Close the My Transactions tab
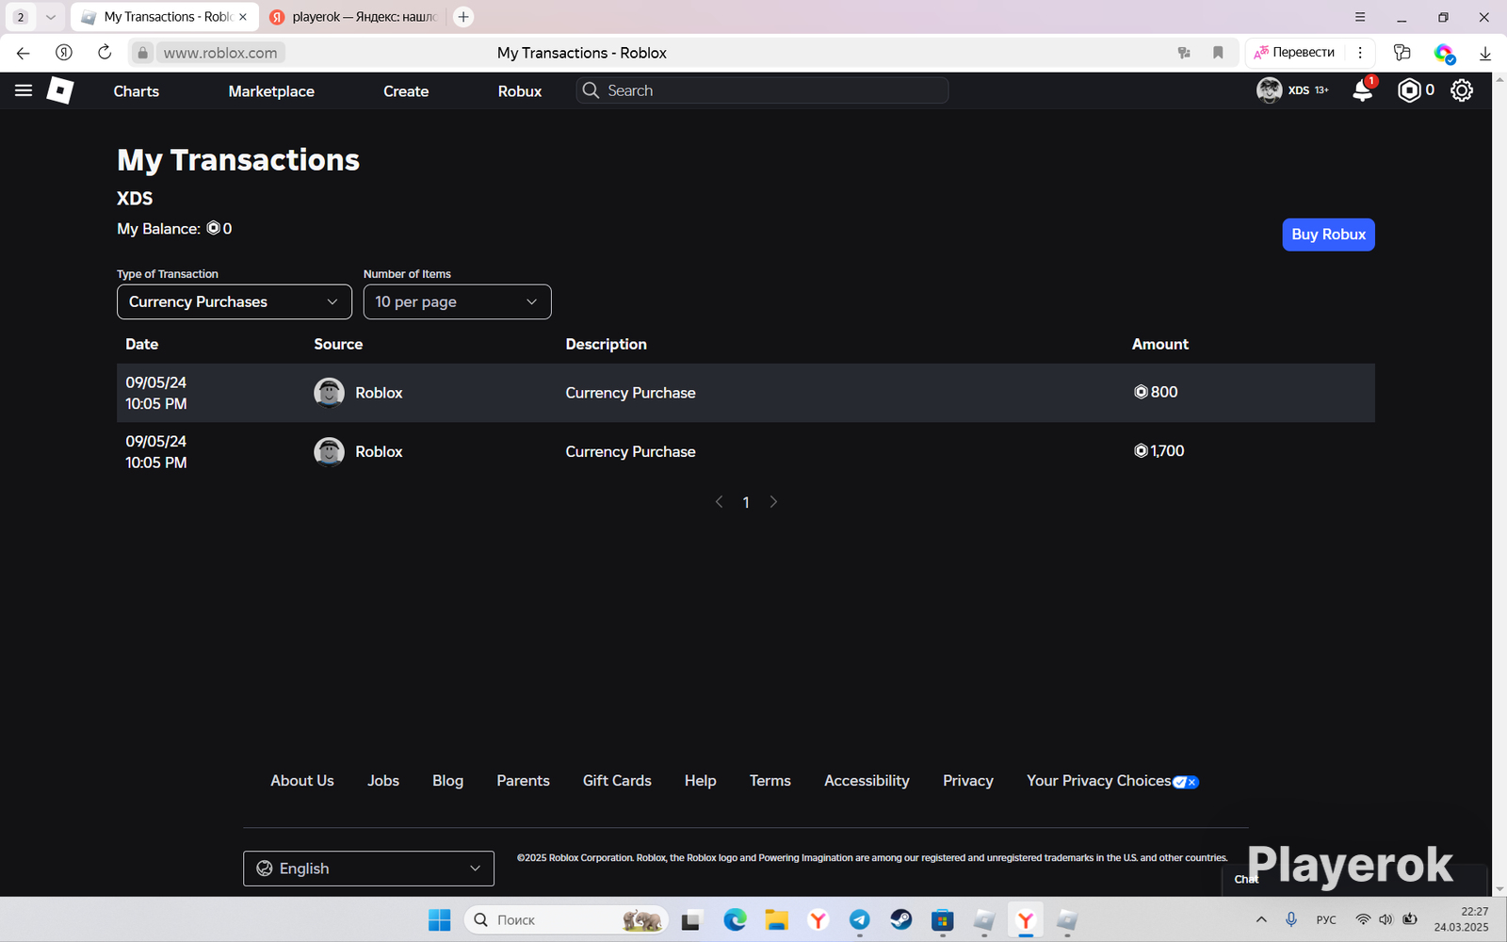The width and height of the screenshot is (1507, 942). click(243, 17)
